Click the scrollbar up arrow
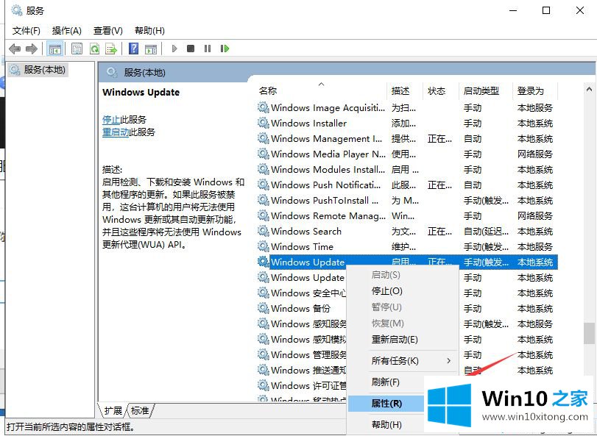The width and height of the screenshot is (597, 436). (x=589, y=90)
